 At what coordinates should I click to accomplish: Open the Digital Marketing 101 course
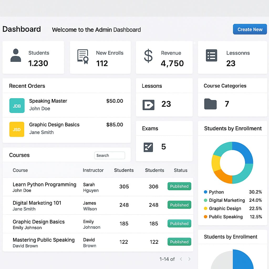(x=37, y=203)
